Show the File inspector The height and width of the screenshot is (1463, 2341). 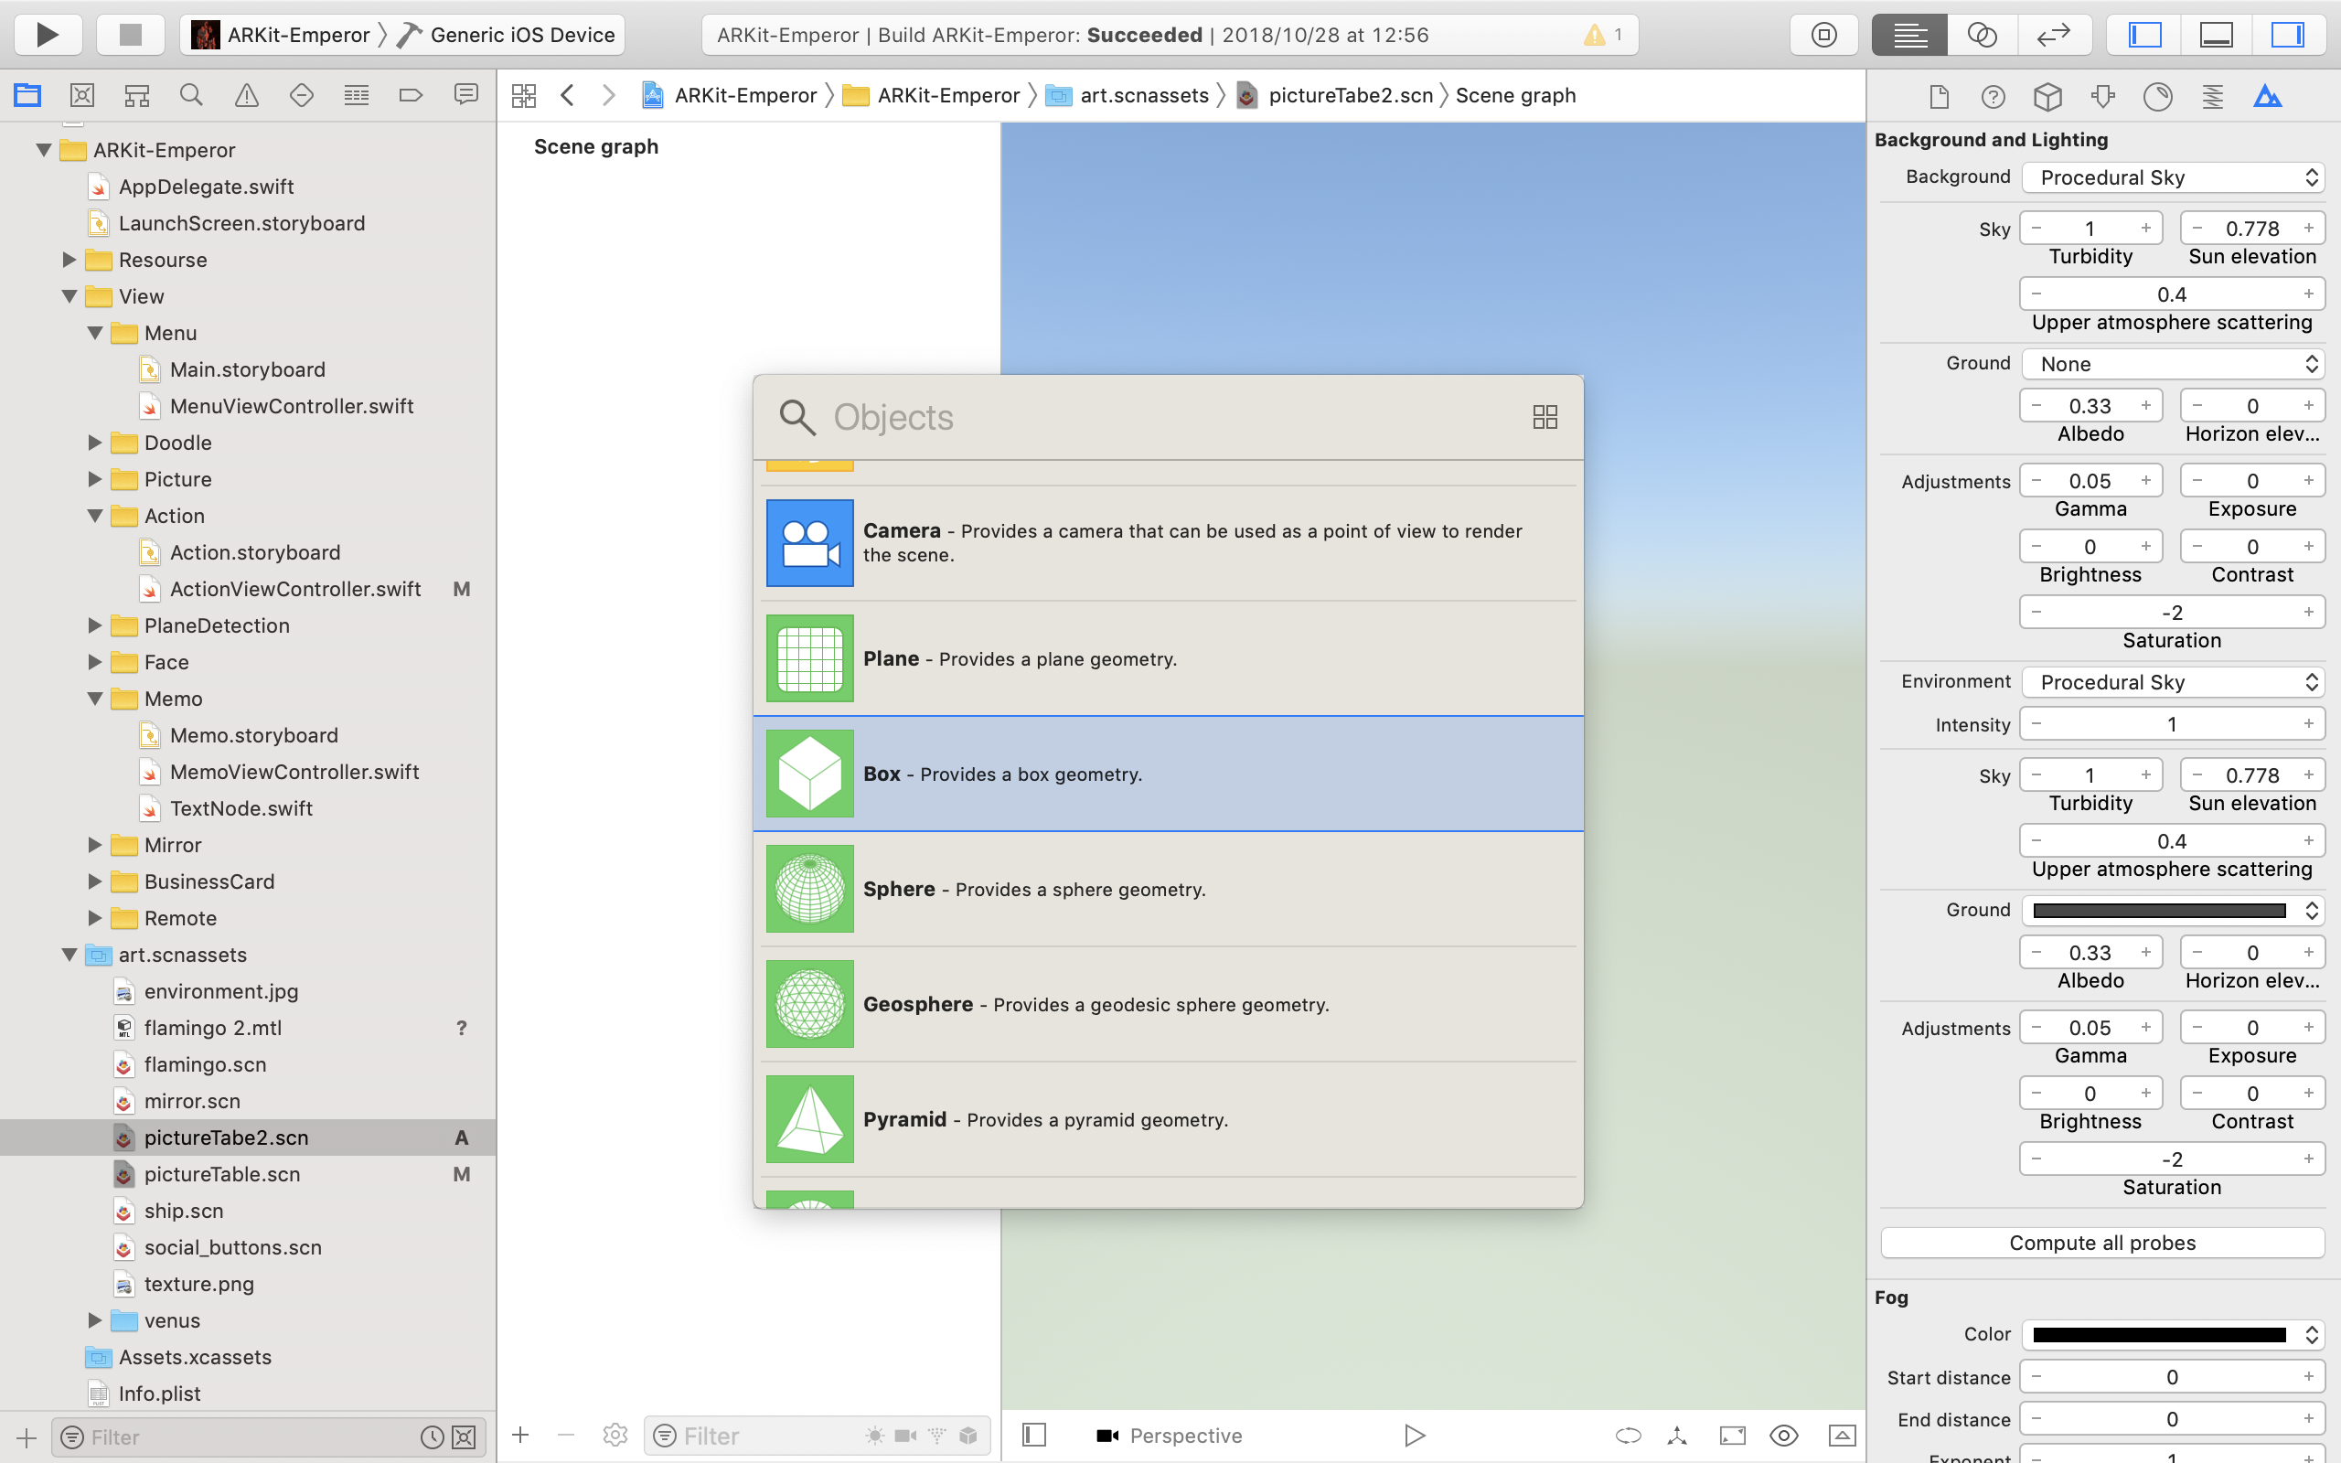1939,96
